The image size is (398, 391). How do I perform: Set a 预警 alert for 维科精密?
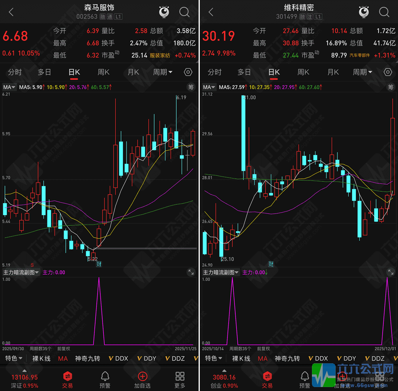(x=304, y=380)
